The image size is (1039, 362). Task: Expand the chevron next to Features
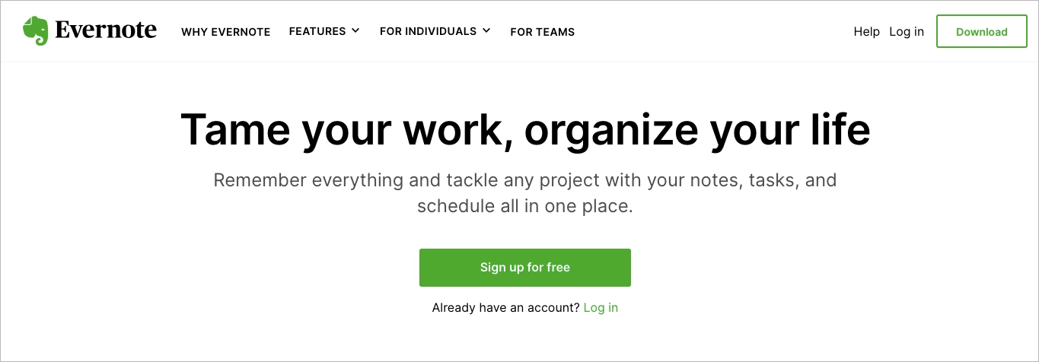[x=355, y=31]
